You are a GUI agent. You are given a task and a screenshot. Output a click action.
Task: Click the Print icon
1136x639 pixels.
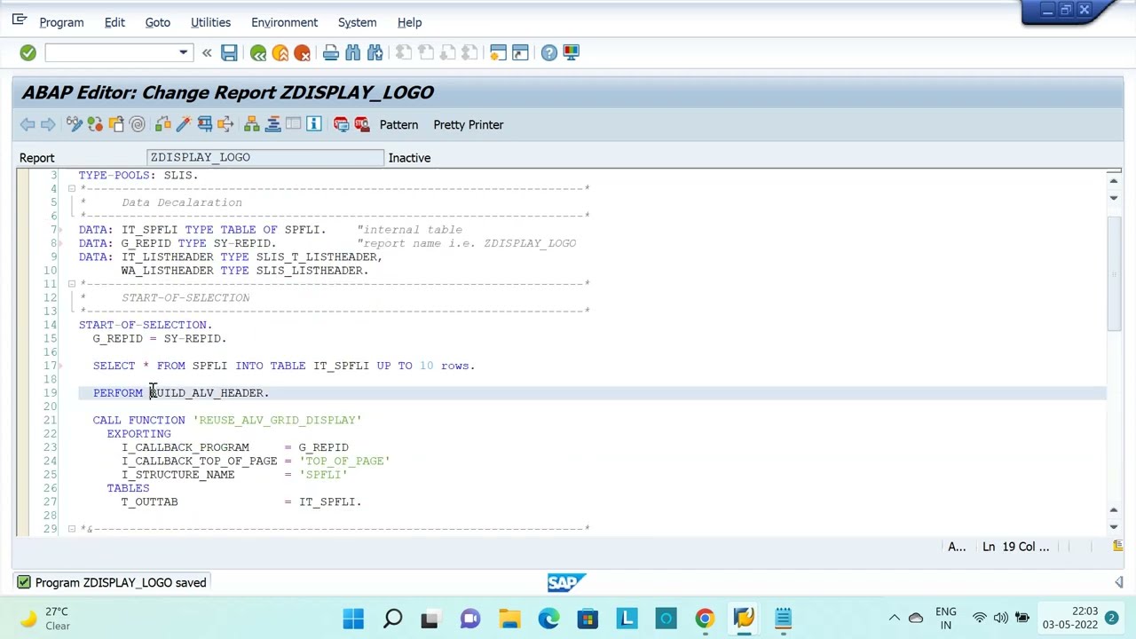click(x=331, y=53)
